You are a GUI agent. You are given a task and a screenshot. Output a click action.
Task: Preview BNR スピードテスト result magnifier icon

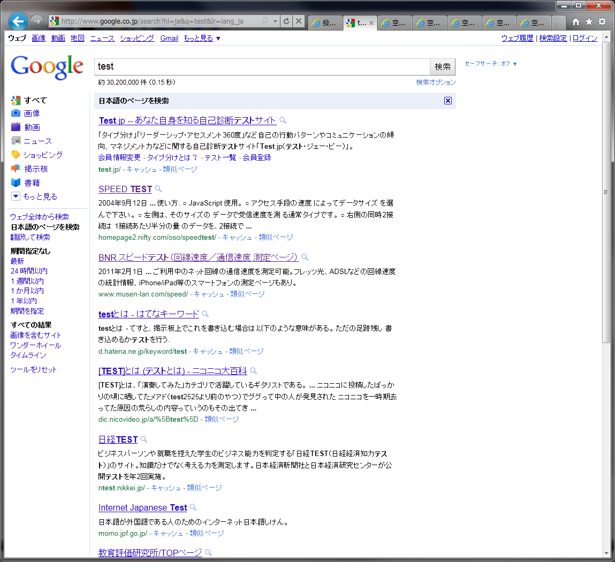coord(305,257)
